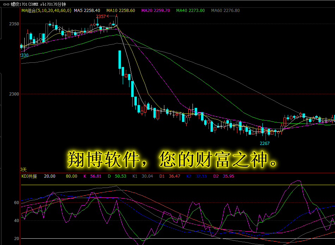Screen dimensions: 335x245
Task: Click the 2330 price label
Action: coord(24,55)
